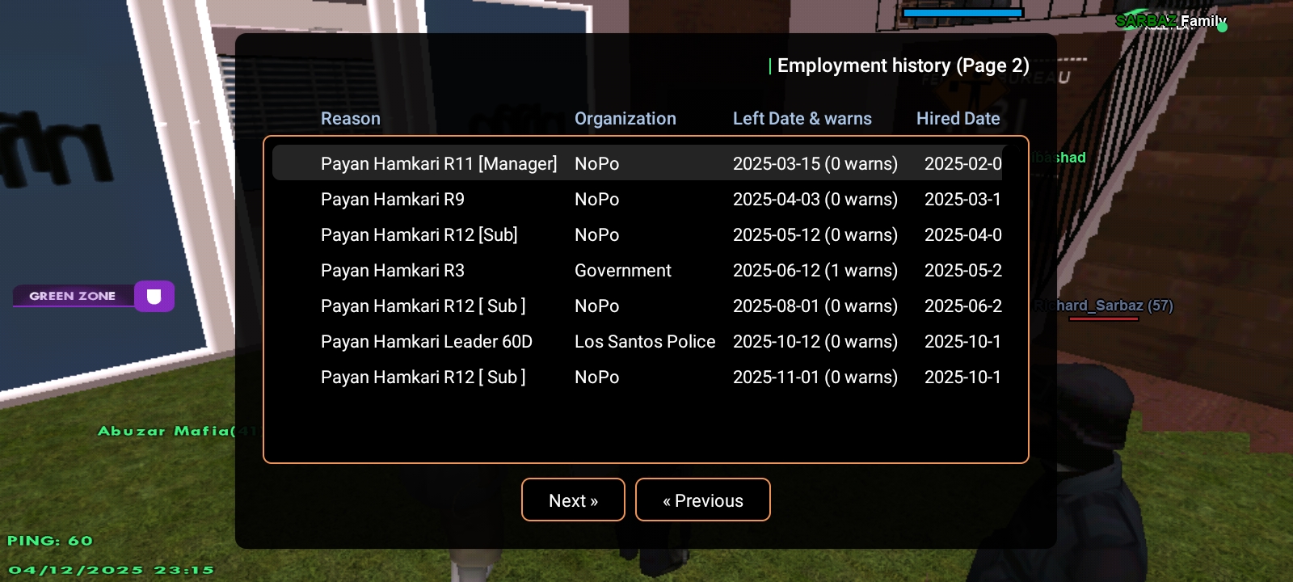This screenshot has height=582, width=1293.
Task: Click the blue progress bar at top
Action: pyautogui.click(x=962, y=13)
